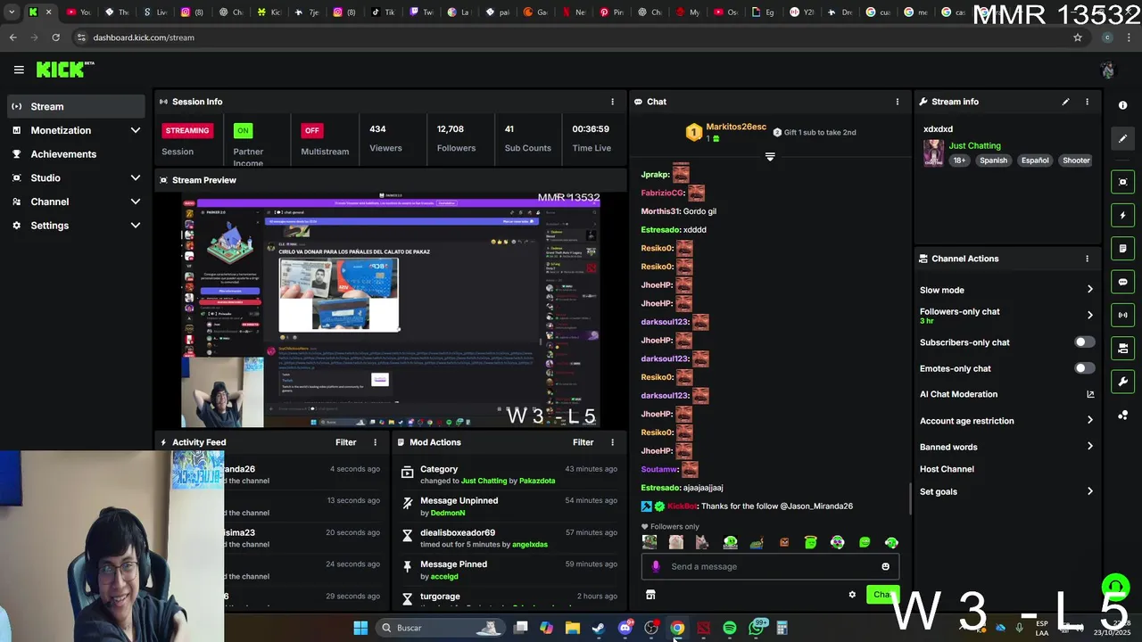Collapse the gift leaderboard arrow in chat
Image resolution: width=1142 pixels, height=642 pixels.
770,156
